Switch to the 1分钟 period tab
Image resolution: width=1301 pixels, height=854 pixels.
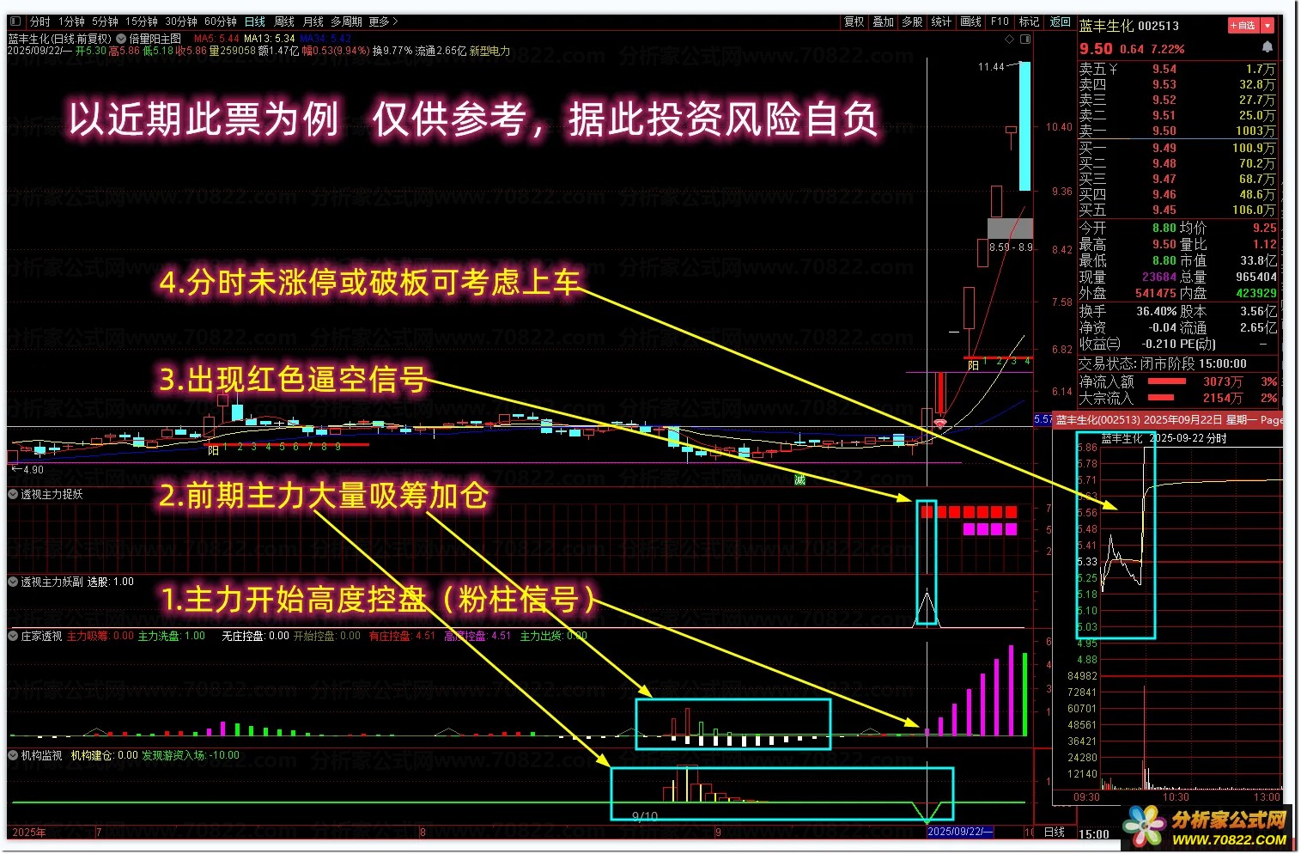[71, 21]
